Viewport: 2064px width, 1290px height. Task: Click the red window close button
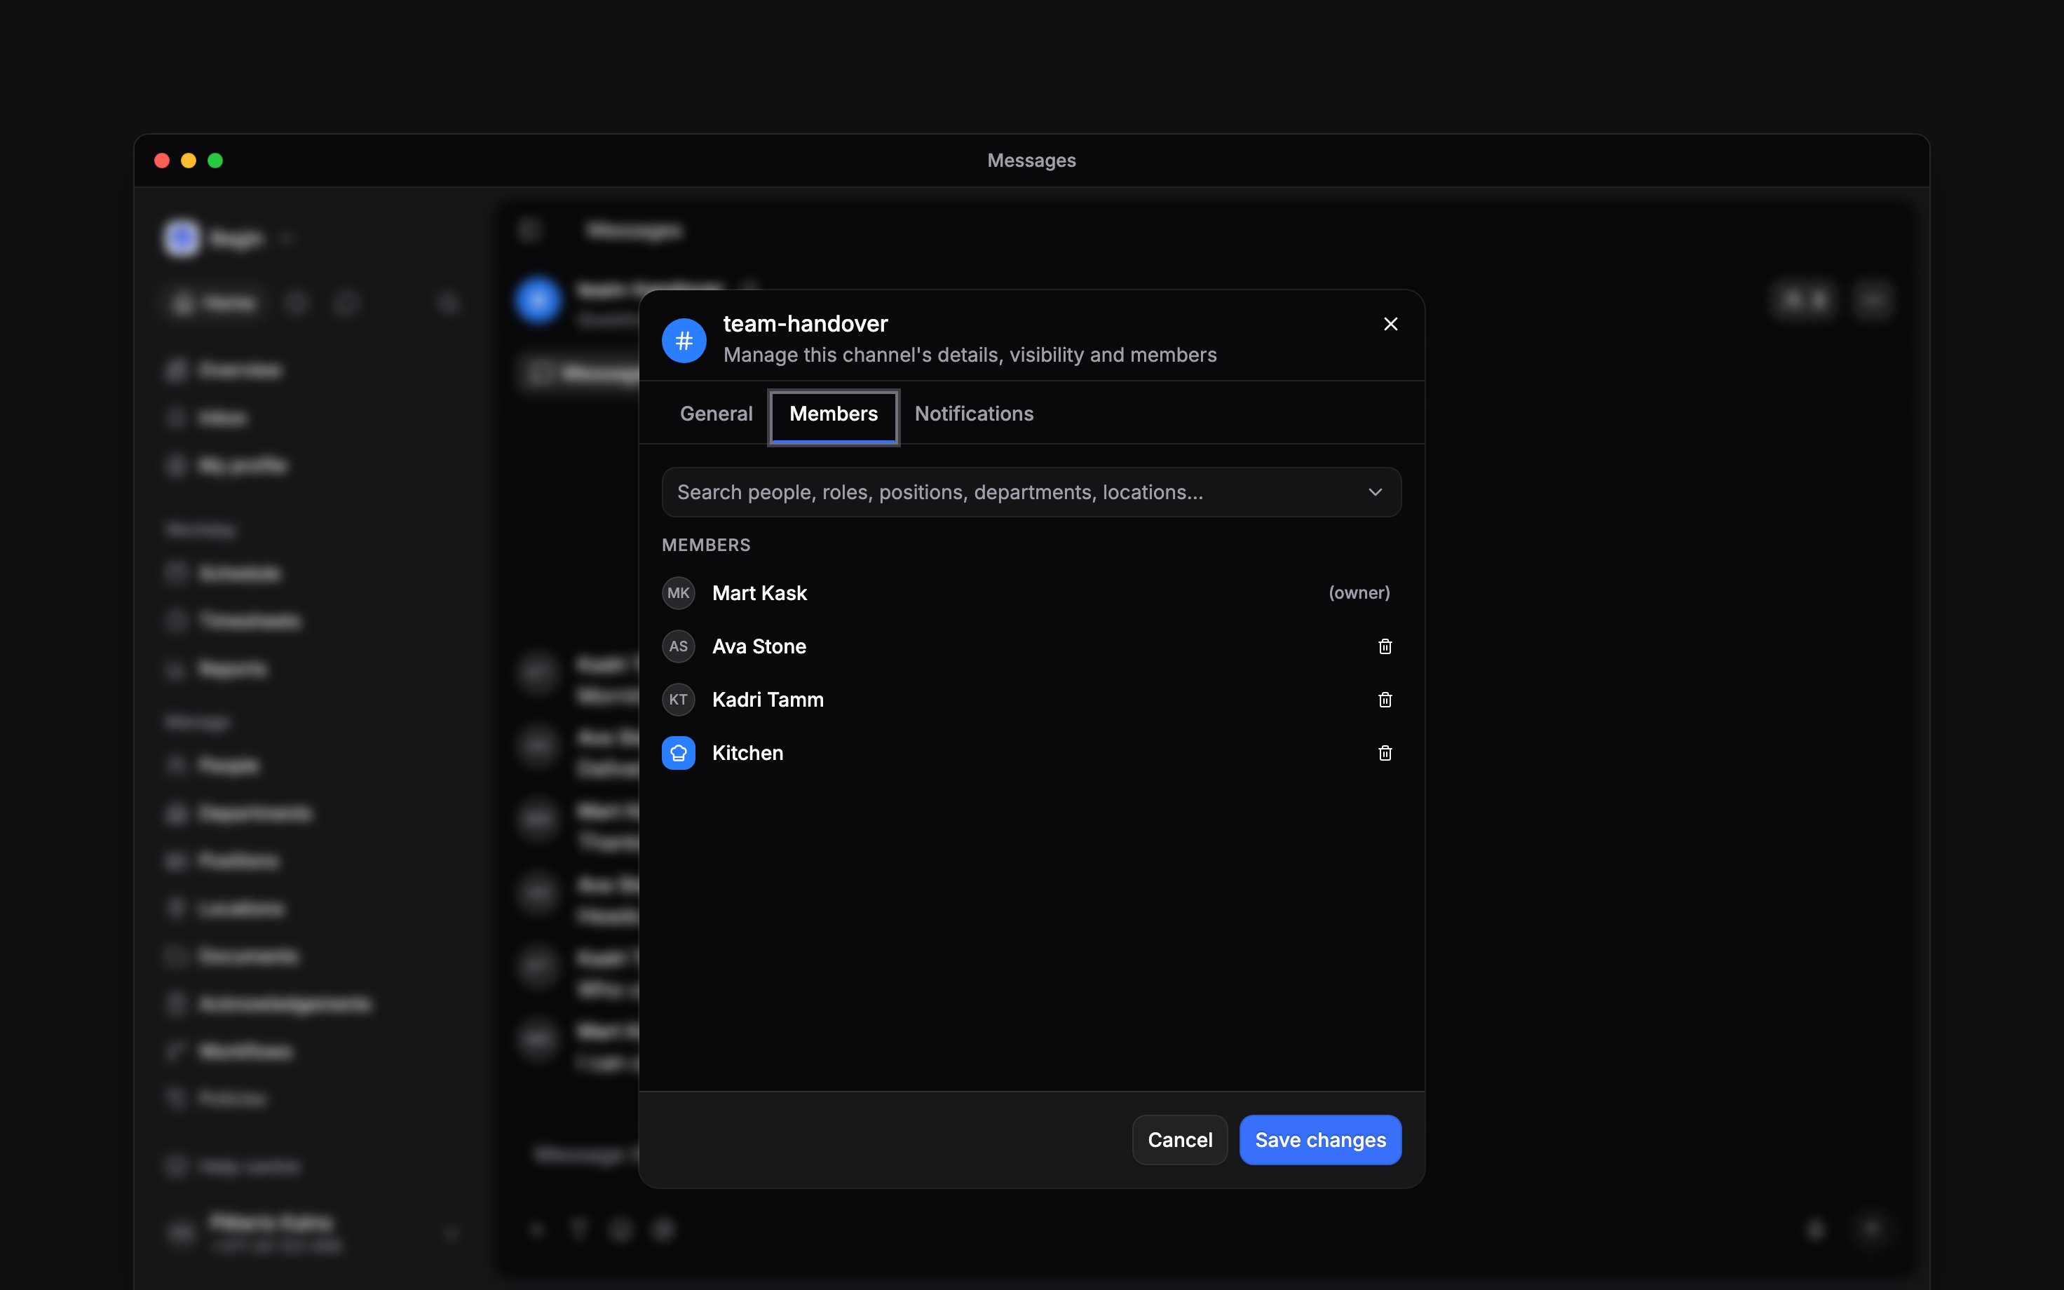click(162, 161)
